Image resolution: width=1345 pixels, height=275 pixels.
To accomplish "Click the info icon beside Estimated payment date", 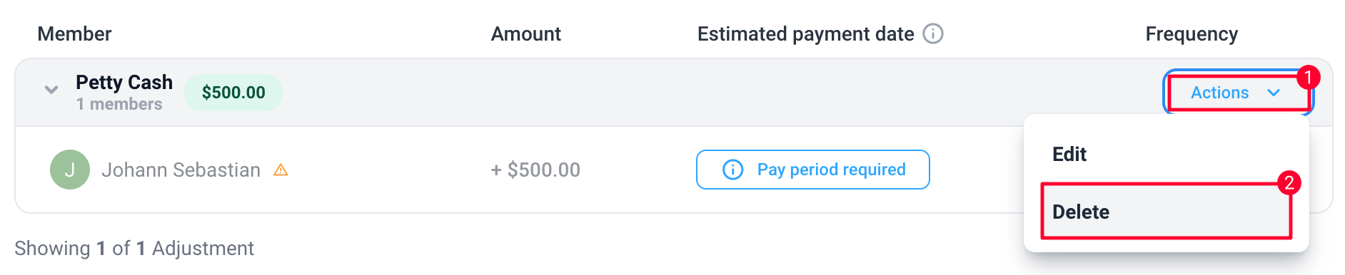I will 933,33.
